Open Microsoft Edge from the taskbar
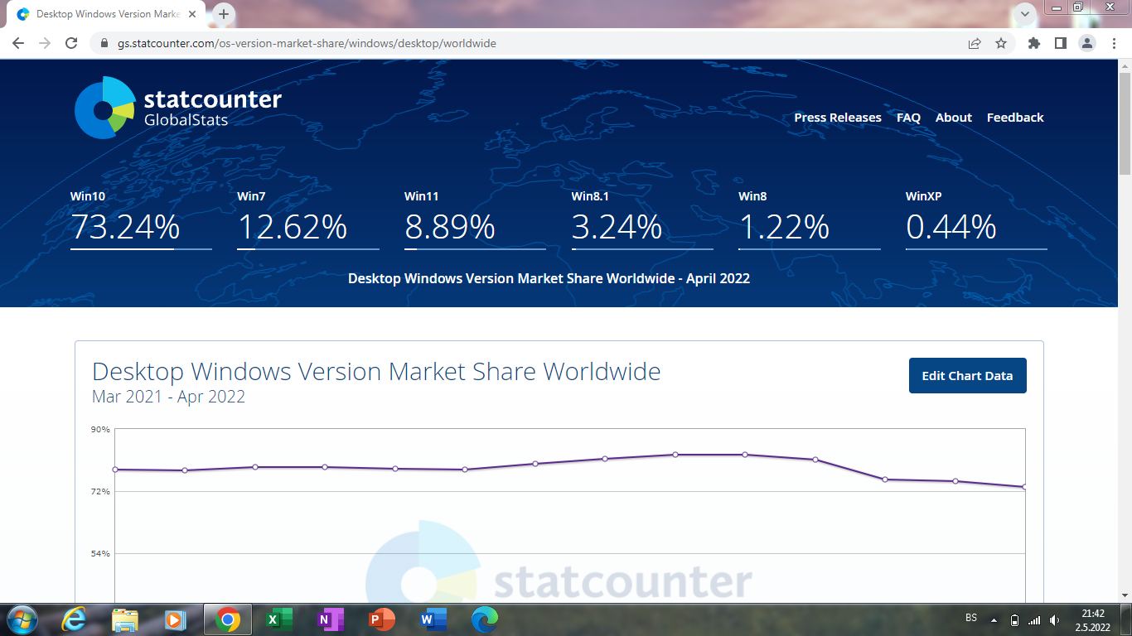1132x636 pixels. pyautogui.click(x=485, y=619)
